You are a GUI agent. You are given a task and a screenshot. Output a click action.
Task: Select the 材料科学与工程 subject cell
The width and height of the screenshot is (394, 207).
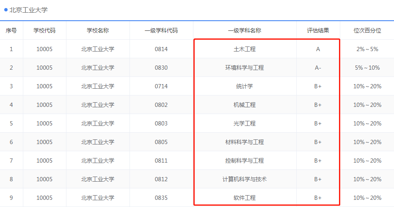[x=245, y=142]
